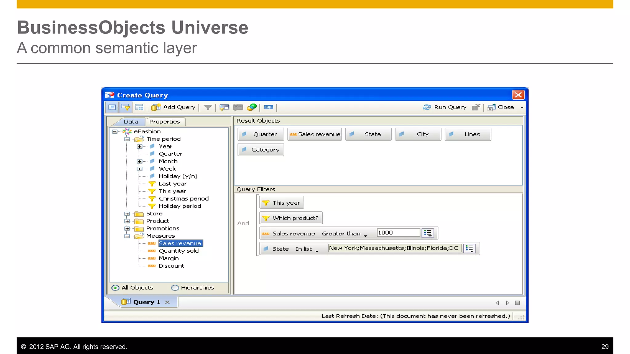Select Discount in the Measures folder
Image resolution: width=630 pixels, height=354 pixels.
(x=171, y=266)
